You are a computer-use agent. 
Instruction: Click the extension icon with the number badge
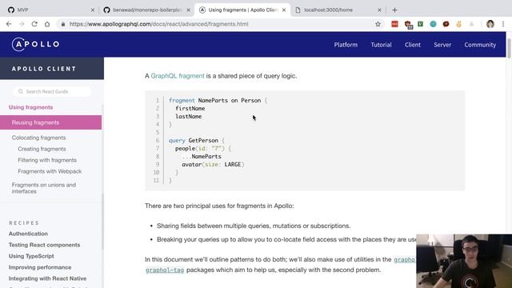[x=408, y=25]
